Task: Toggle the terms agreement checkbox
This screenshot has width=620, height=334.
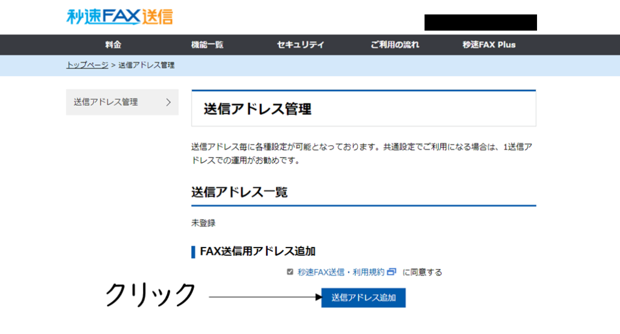Action: [x=290, y=272]
